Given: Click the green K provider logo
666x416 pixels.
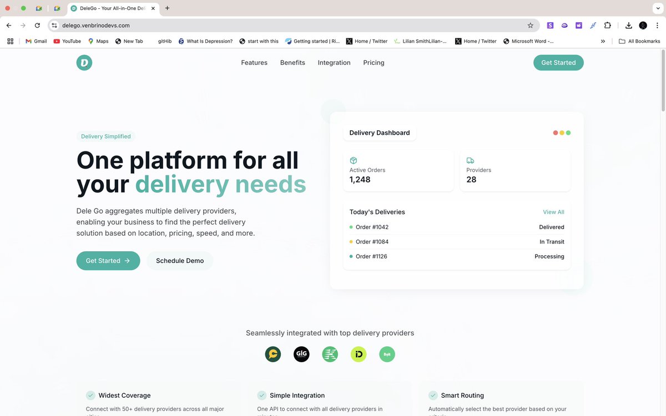Looking at the screenshot, I should 330,354.
